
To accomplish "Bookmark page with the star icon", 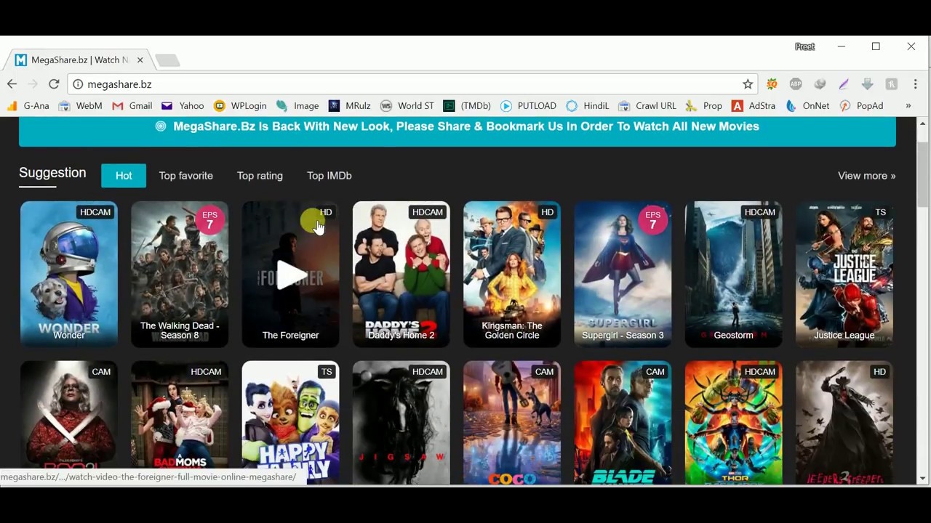I will pos(747,84).
